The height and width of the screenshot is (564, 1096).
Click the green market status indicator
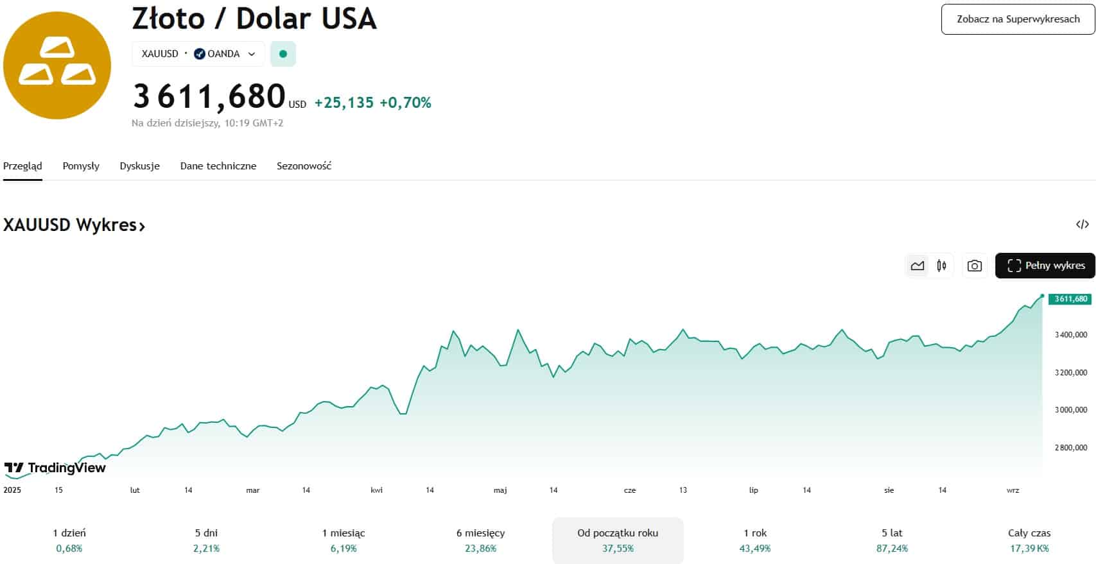[283, 54]
